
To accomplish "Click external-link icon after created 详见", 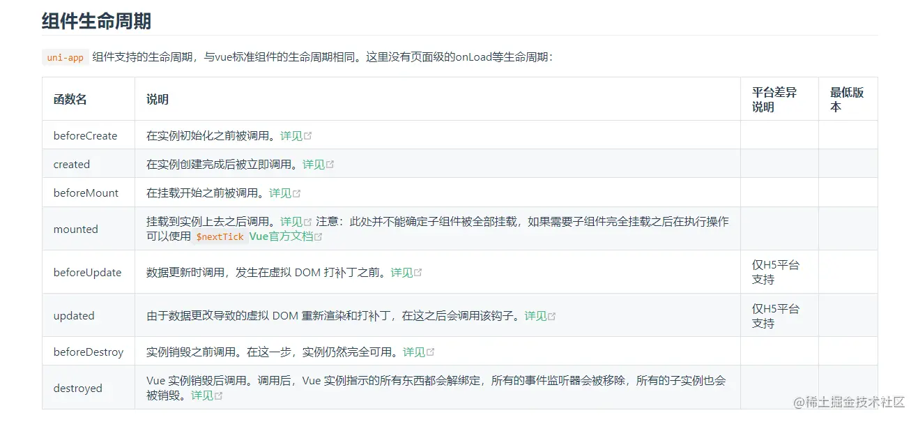I will click(330, 164).
